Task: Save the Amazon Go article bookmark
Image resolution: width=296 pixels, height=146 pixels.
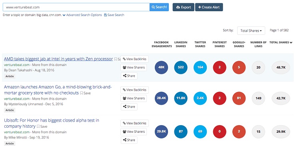Action: (85, 93)
